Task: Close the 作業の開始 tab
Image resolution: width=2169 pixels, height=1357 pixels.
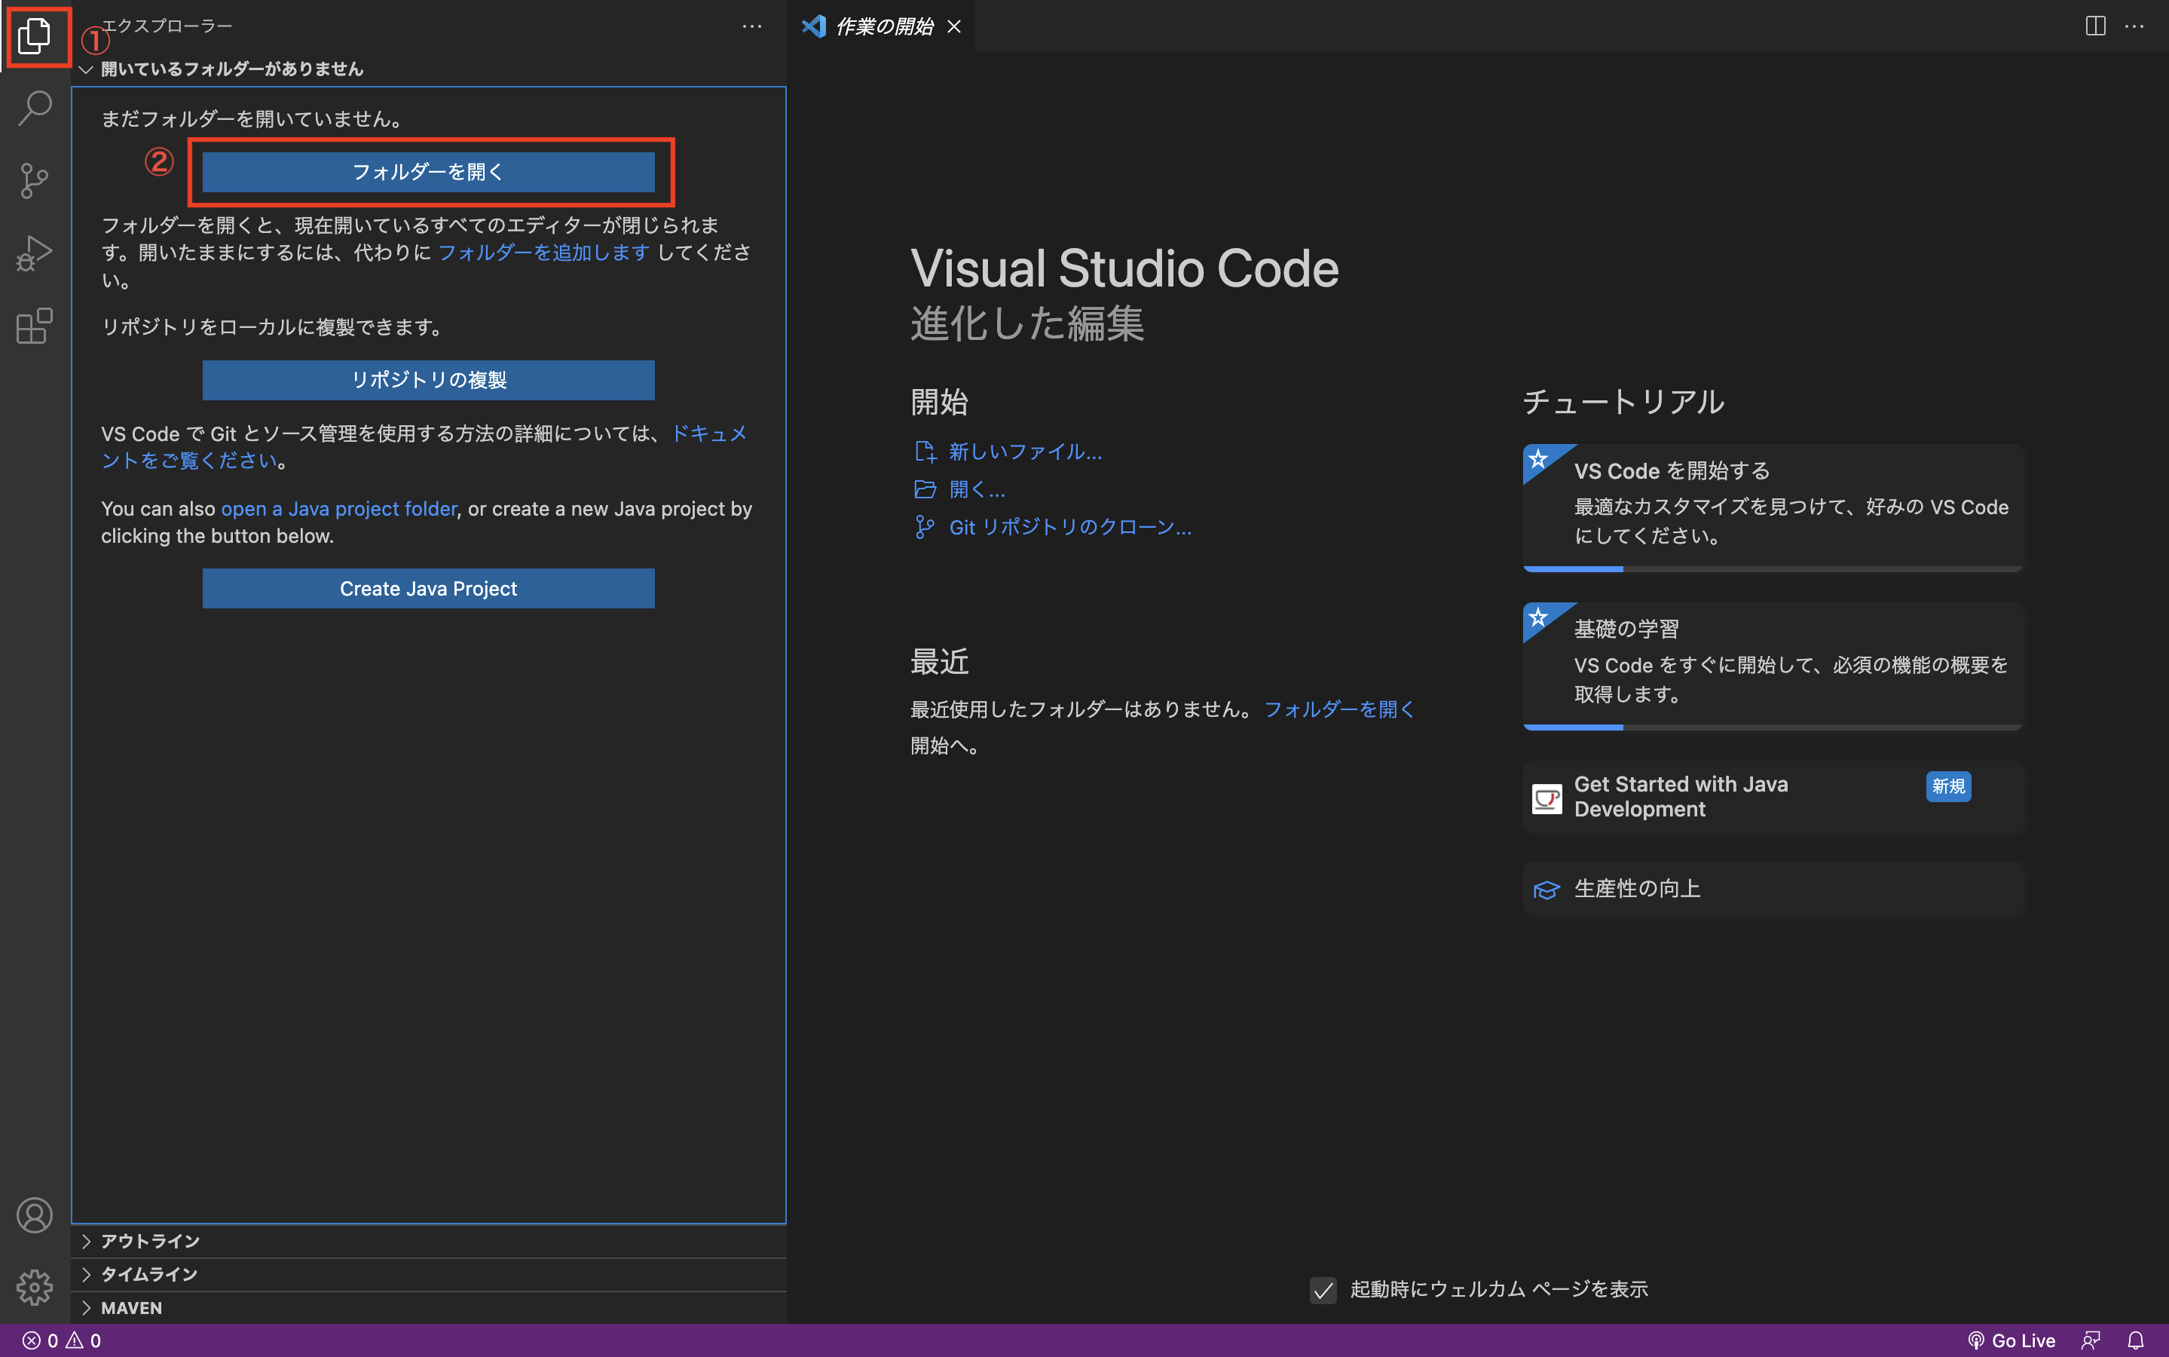Action: click(x=953, y=26)
